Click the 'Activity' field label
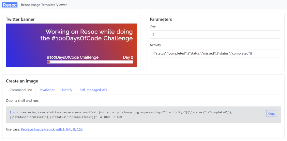Screen dimensions: 287x141 pyautogui.click(x=155, y=45)
